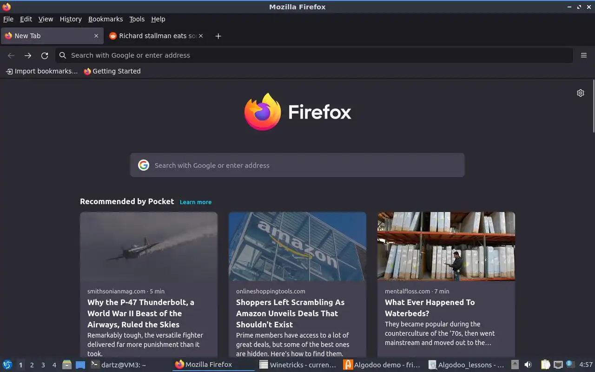Viewport: 595px width, 372px height.
Task: Open the P-47 Thunderbolt article thumbnail
Action: coord(149,246)
